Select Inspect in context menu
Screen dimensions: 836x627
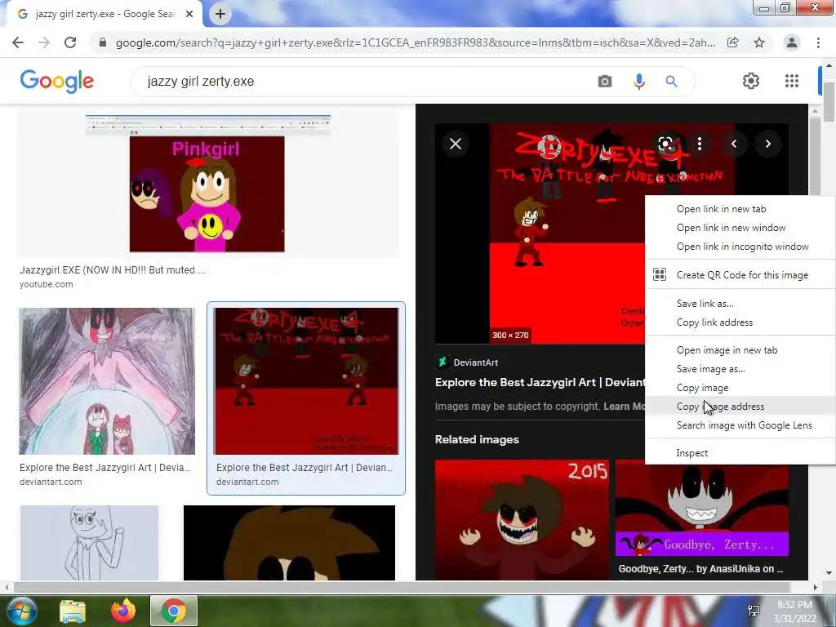tap(740, 453)
